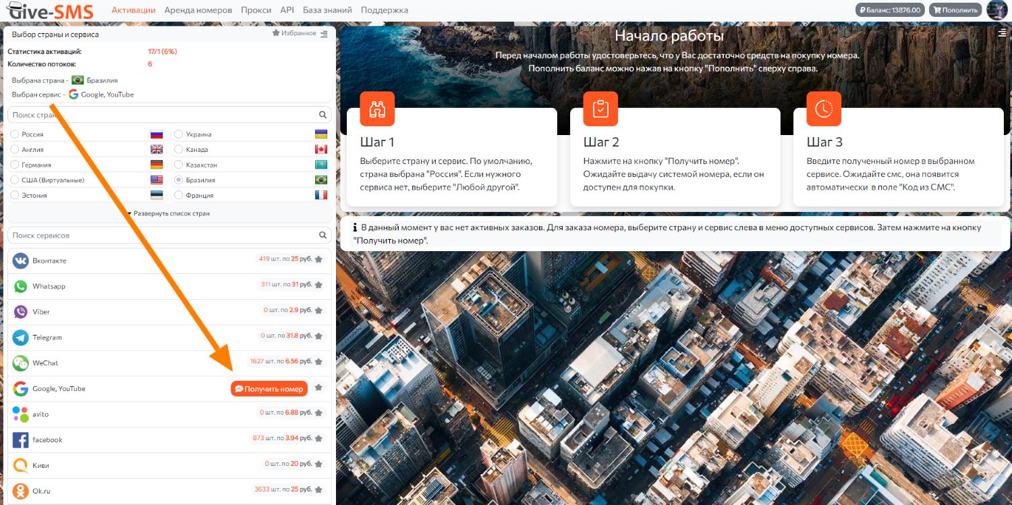Image resolution: width=1012 pixels, height=505 pixels.
Task: Click the Поиск сервисов input field
Action: click(162, 236)
